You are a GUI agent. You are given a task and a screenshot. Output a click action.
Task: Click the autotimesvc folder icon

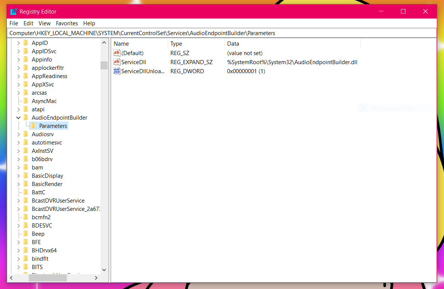(26, 142)
